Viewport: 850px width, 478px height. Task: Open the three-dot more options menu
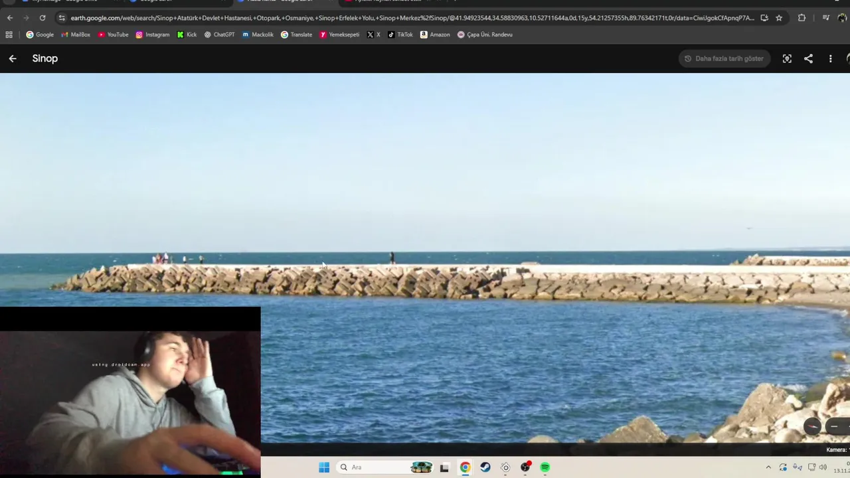tap(830, 58)
